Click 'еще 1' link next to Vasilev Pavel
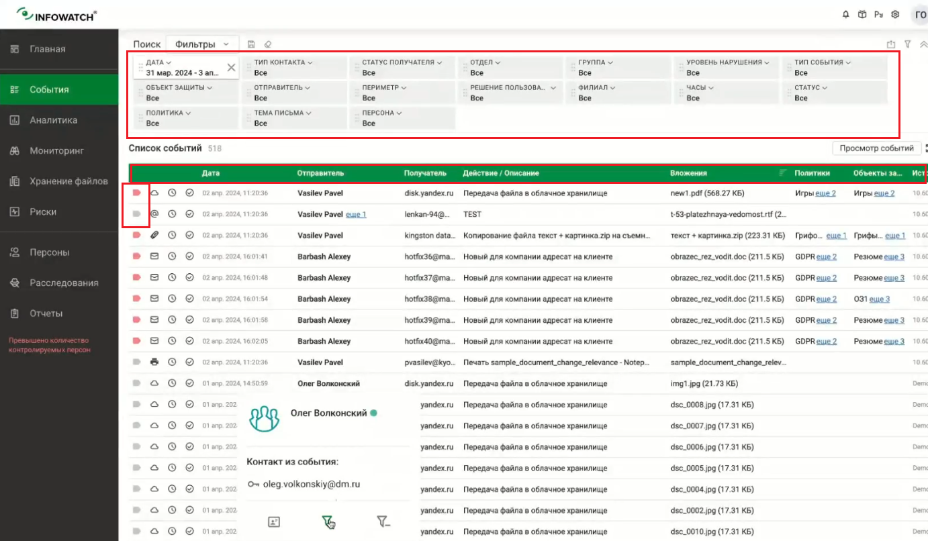This screenshot has height=541, width=928. coord(356,214)
